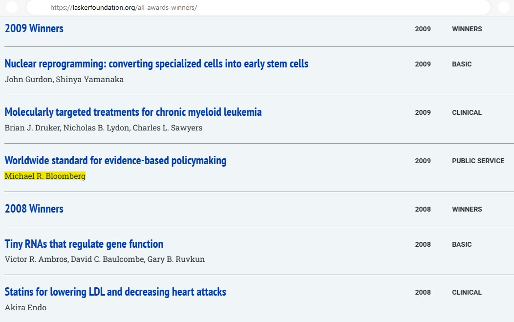Click the highlighted Michael R. Bloomberg name
514x322 pixels.
pos(45,176)
